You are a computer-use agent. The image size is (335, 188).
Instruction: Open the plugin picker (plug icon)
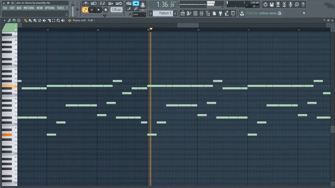click(x=220, y=14)
